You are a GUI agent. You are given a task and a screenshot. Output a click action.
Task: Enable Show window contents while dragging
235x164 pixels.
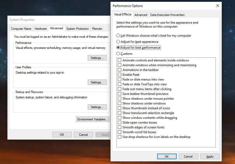[119, 118]
